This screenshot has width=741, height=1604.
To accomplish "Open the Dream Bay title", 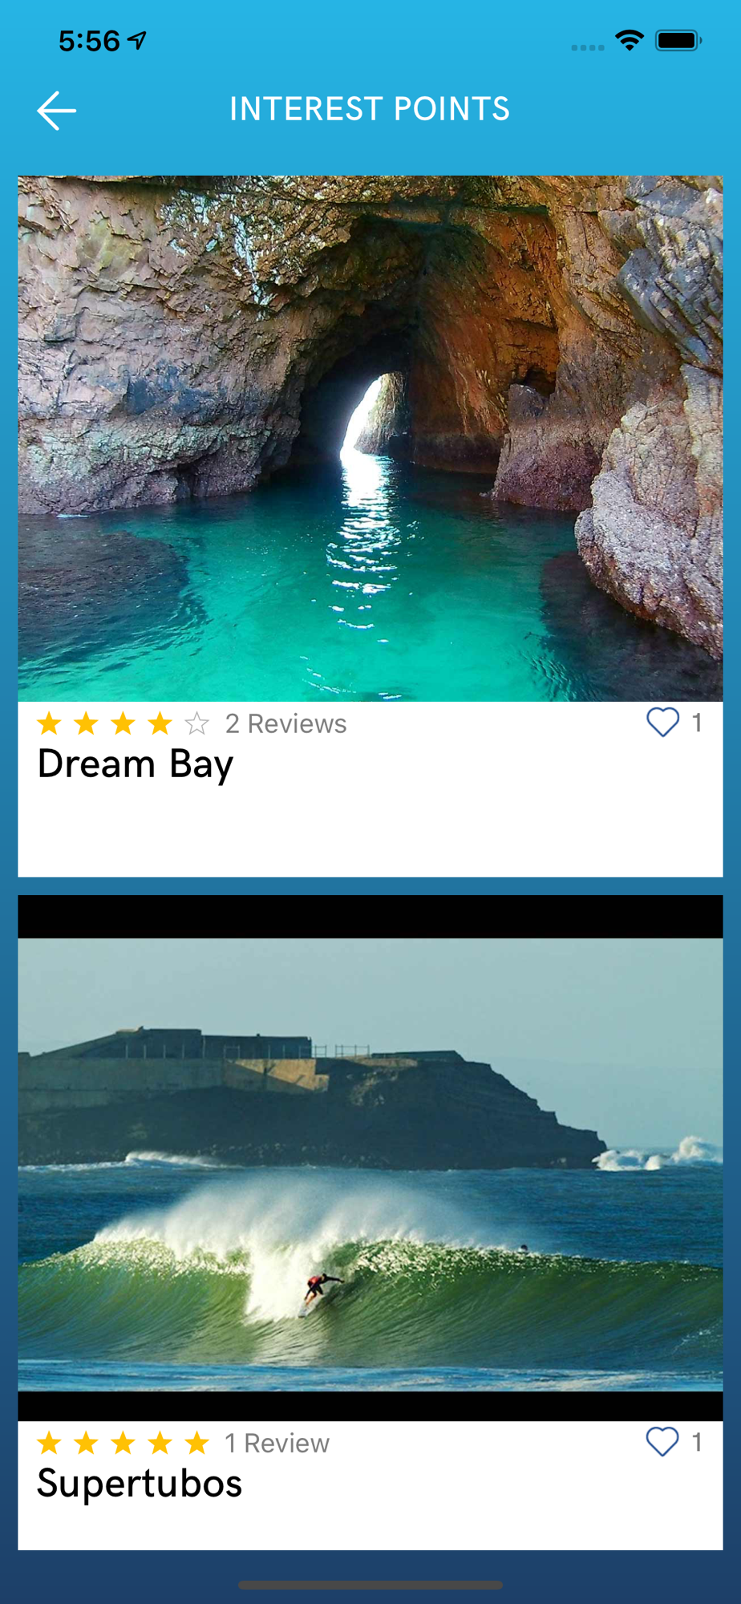I will [x=136, y=764].
